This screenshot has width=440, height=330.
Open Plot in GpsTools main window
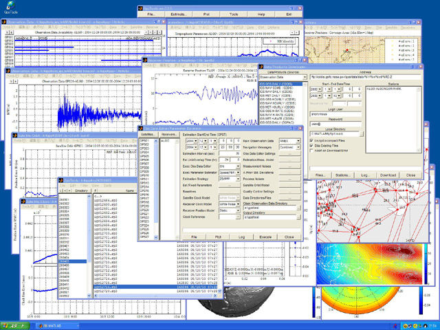(x=206, y=14)
